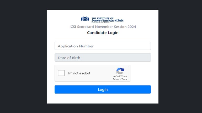This screenshot has width=202, height=113.
Task: Click the ICSI Scorecard November Session 2024 heading
Action: click(103, 27)
